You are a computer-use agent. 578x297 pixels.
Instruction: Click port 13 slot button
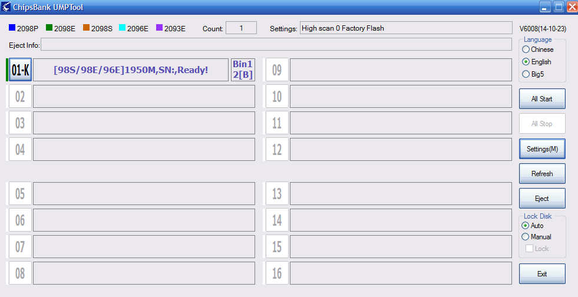pos(277,193)
